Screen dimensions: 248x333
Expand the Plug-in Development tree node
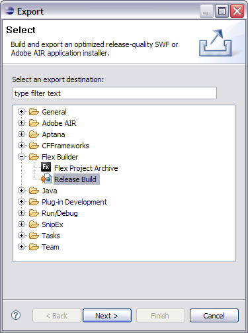click(x=21, y=201)
